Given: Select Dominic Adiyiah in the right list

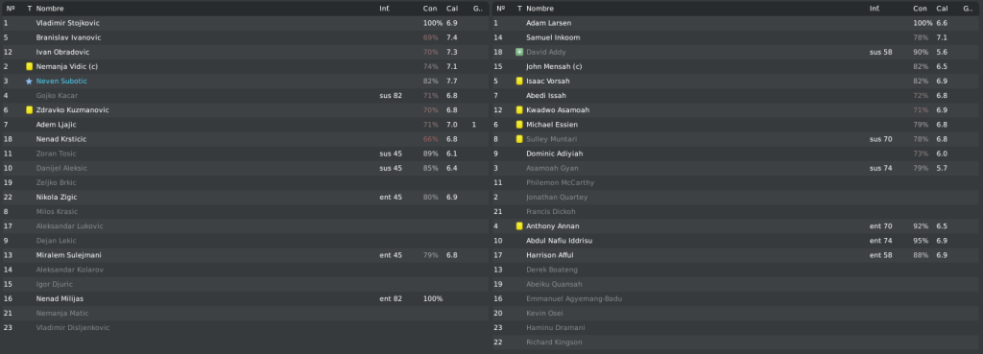Looking at the screenshot, I should 735,153.
